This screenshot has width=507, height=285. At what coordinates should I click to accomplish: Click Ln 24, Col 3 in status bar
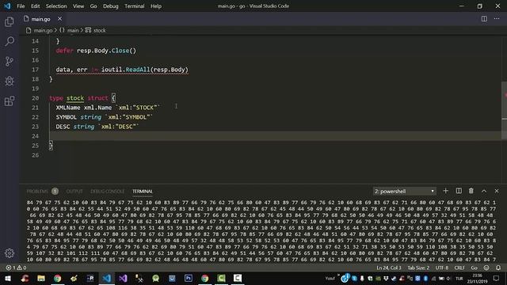tap(389, 268)
